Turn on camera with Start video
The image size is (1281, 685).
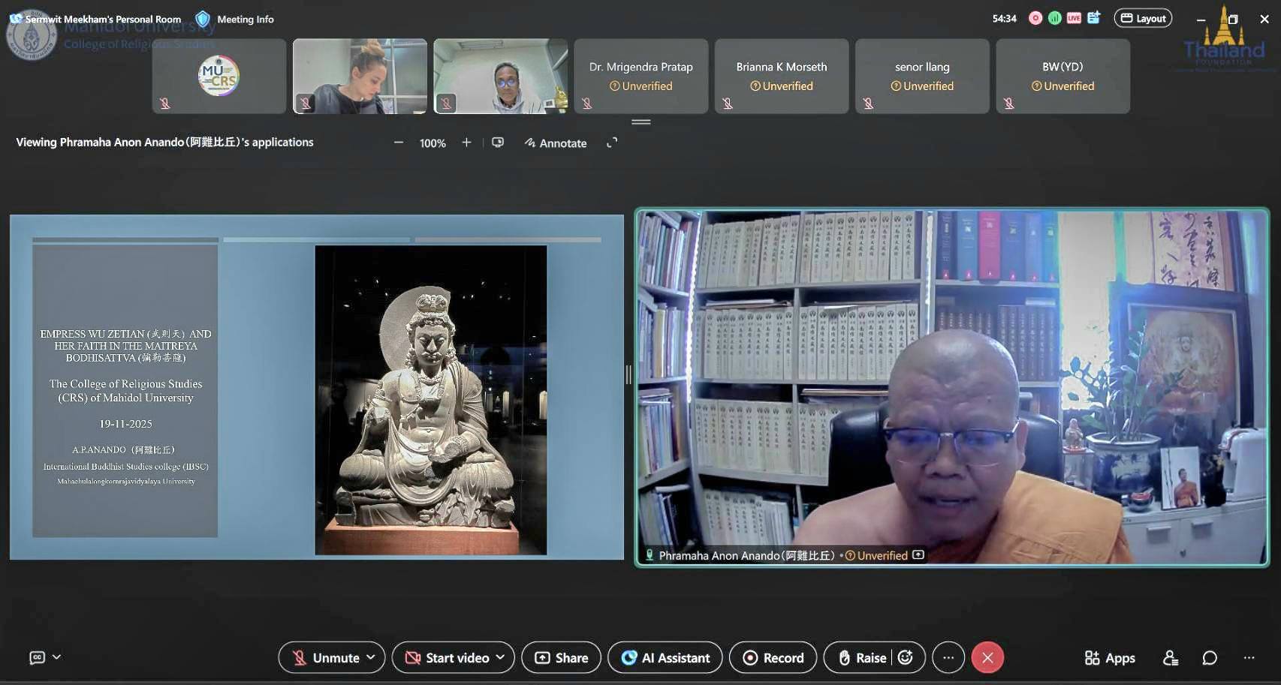[x=448, y=658]
